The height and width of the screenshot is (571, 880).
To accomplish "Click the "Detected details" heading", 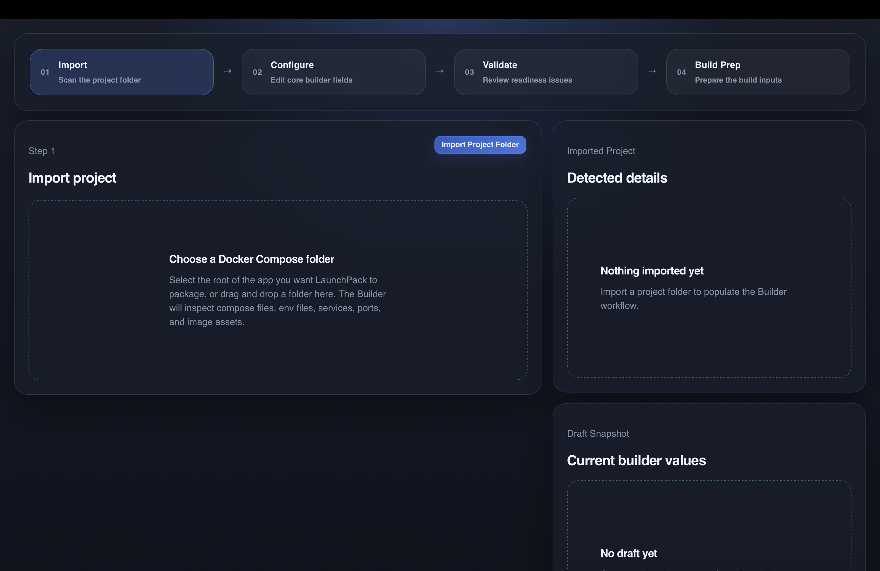I will point(617,178).
